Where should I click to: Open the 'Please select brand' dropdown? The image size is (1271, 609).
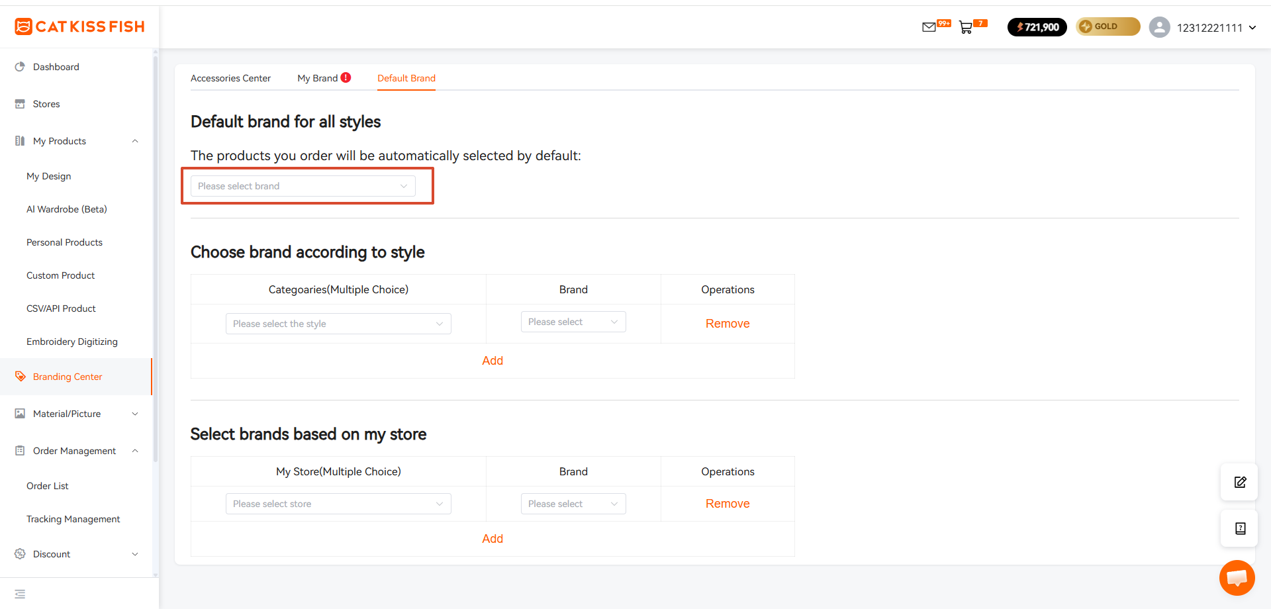coord(303,186)
